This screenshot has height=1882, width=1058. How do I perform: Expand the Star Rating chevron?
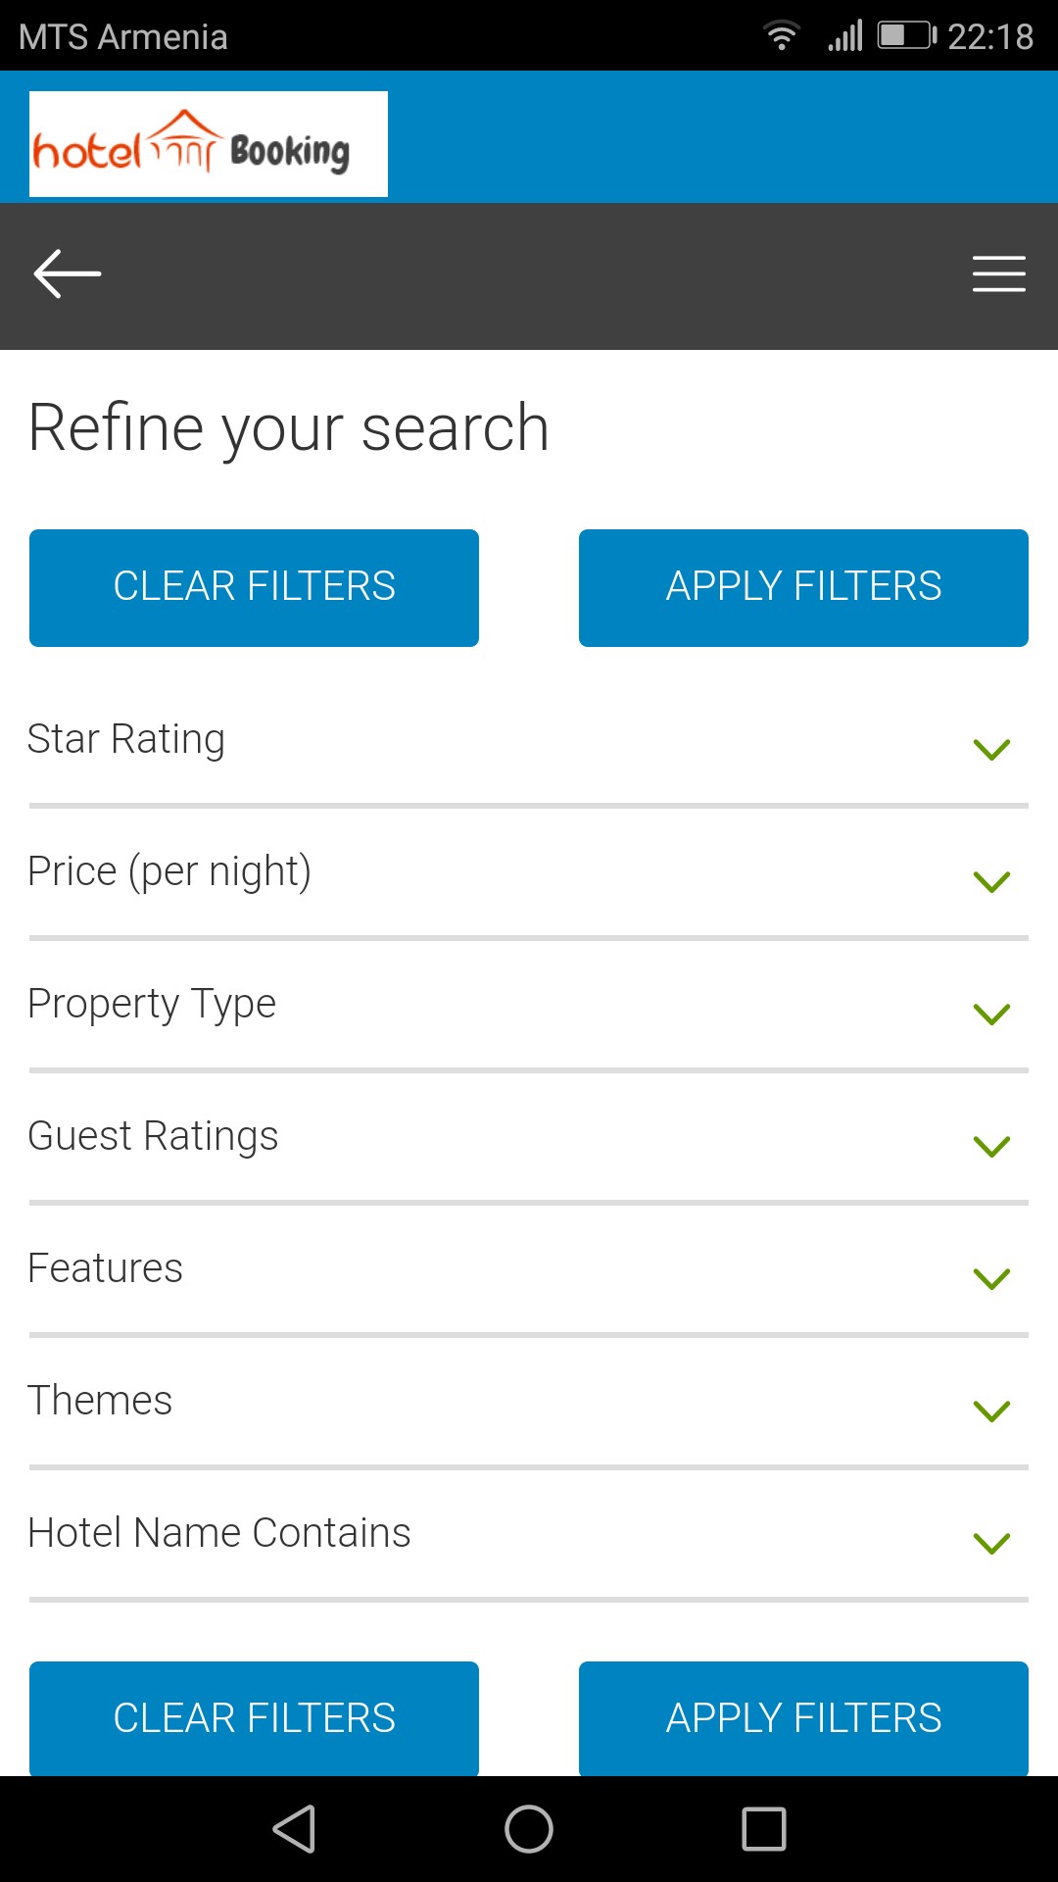pos(991,750)
